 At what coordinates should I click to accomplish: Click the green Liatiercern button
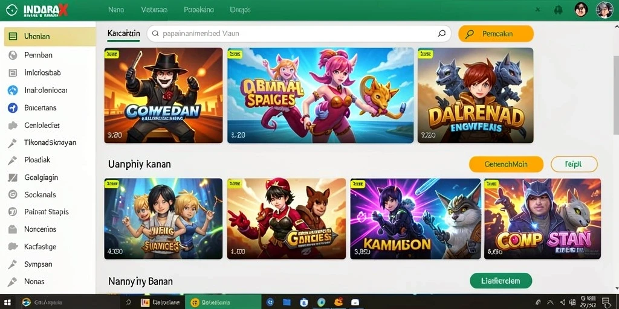tap(501, 281)
